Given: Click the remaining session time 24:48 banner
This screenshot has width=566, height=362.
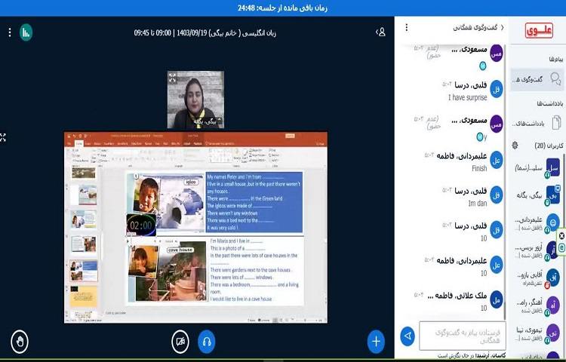Looking at the screenshot, I should (283, 8).
